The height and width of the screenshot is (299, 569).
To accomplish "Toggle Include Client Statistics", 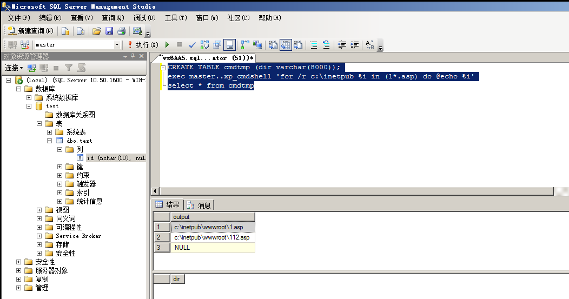I will coord(257,45).
